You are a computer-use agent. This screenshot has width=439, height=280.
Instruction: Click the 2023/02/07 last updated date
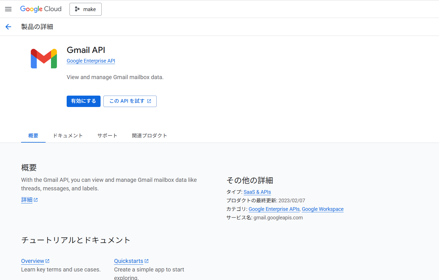pos(292,201)
